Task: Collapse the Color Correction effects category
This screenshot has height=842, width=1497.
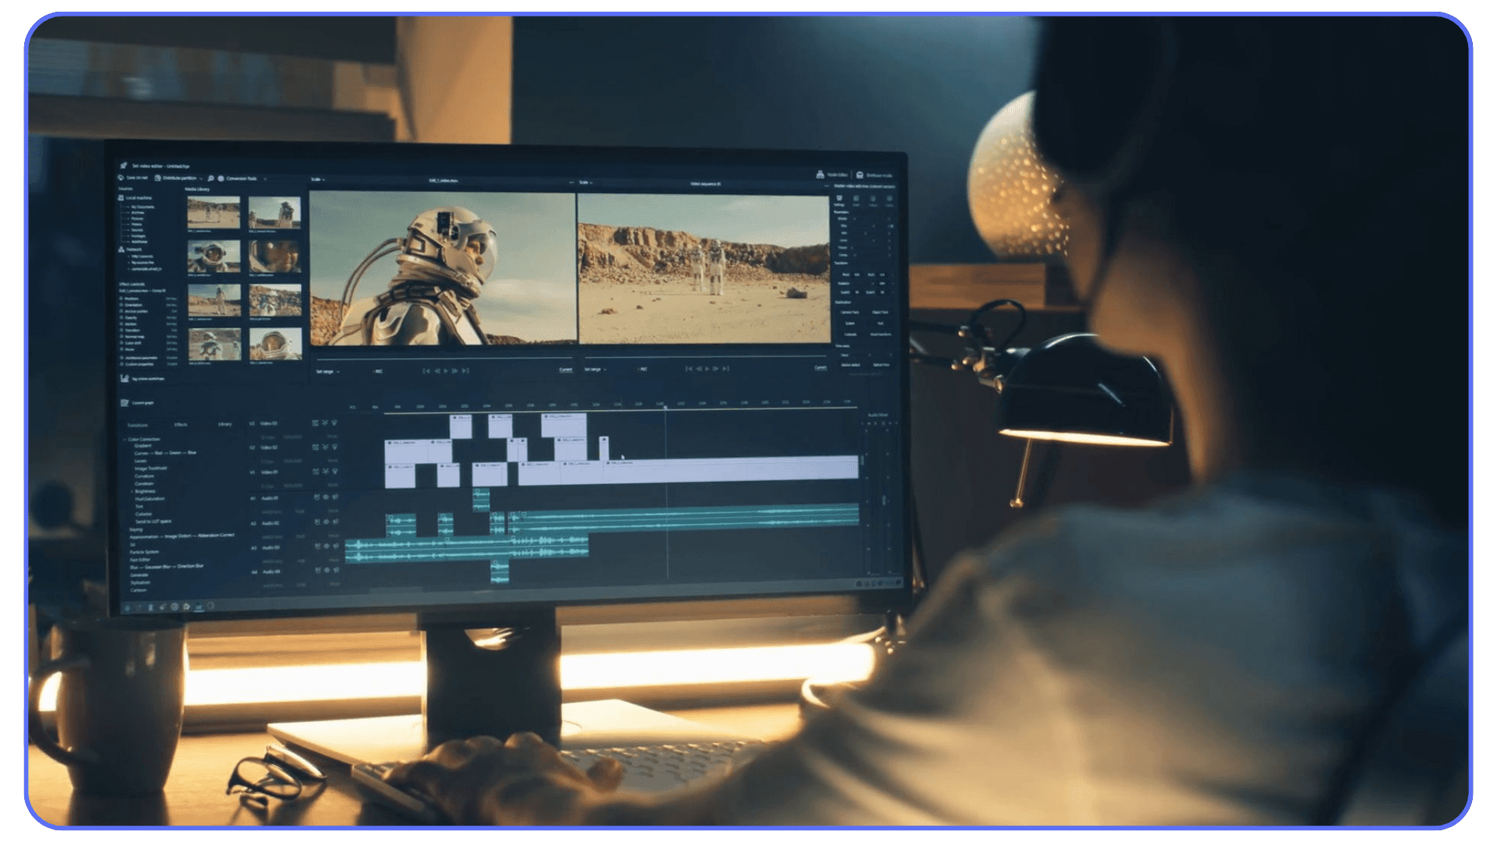Action: pyautogui.click(x=126, y=439)
